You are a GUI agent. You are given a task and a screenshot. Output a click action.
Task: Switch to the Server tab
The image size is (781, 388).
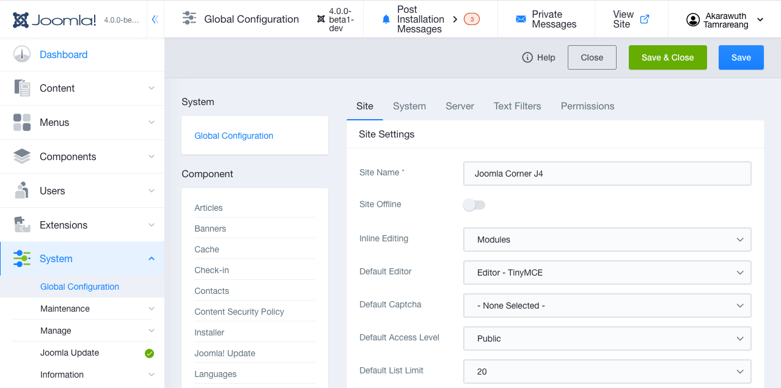(x=460, y=106)
